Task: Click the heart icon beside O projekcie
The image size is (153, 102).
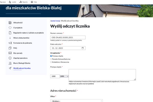Action: point(10,28)
